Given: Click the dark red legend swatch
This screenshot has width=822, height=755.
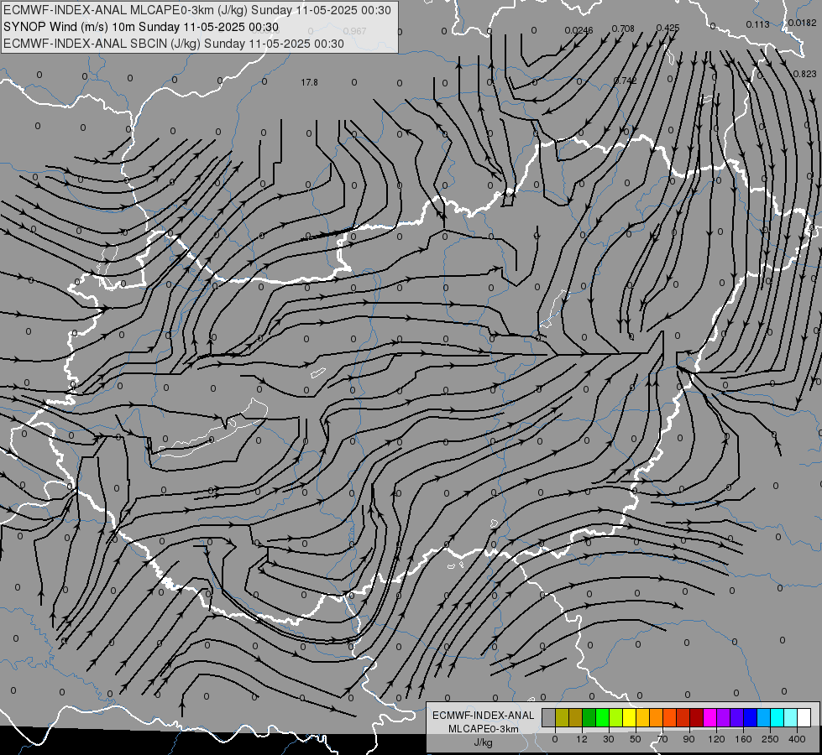Looking at the screenshot, I should coord(697,718).
